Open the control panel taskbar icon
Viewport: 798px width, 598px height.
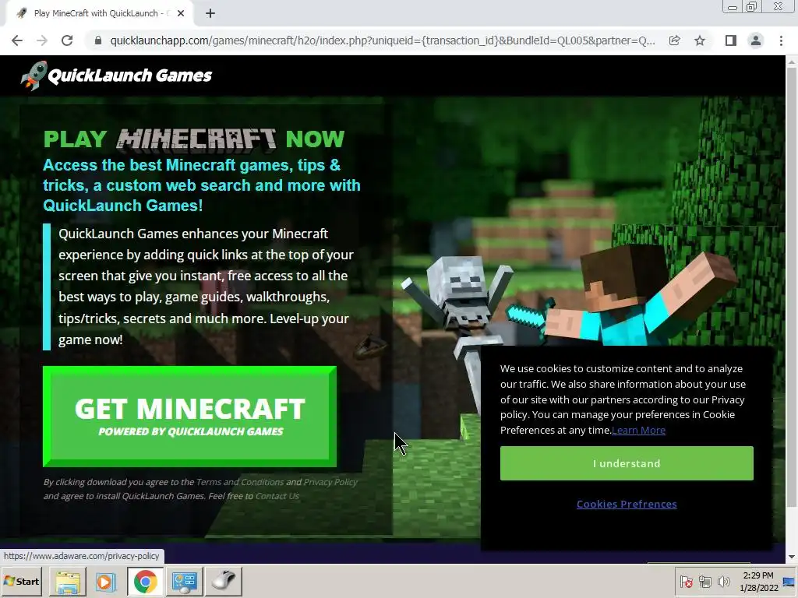coord(184,581)
